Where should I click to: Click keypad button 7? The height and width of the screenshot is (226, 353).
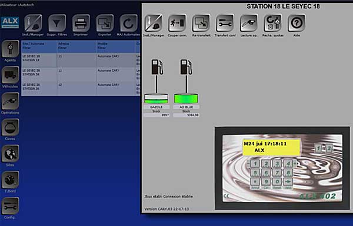[277, 173]
